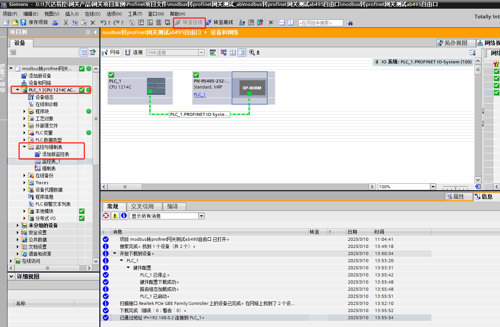Switch to the 编译 tab
The image size is (500, 327).
point(175,207)
